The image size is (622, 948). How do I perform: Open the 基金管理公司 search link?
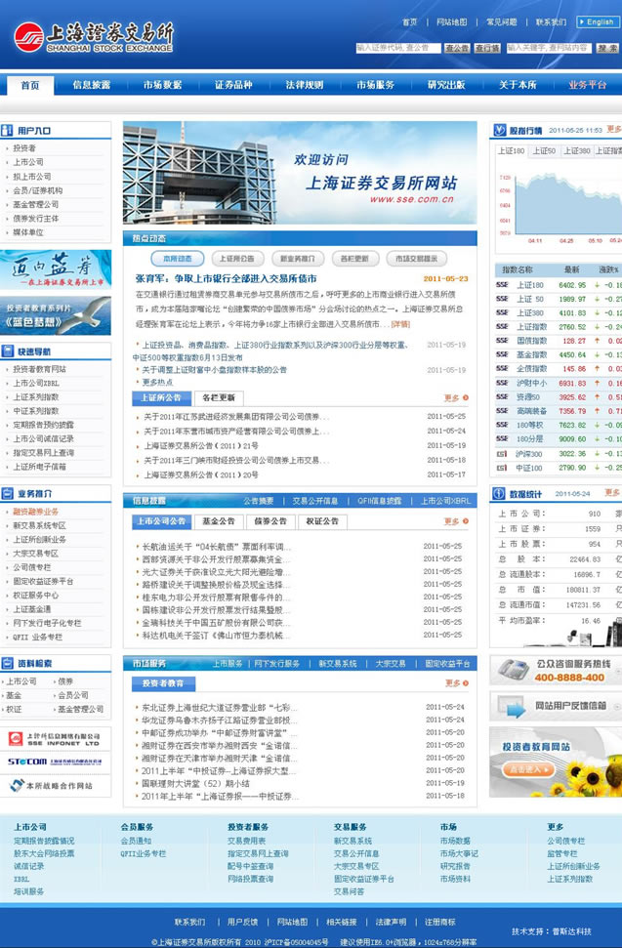click(x=80, y=709)
